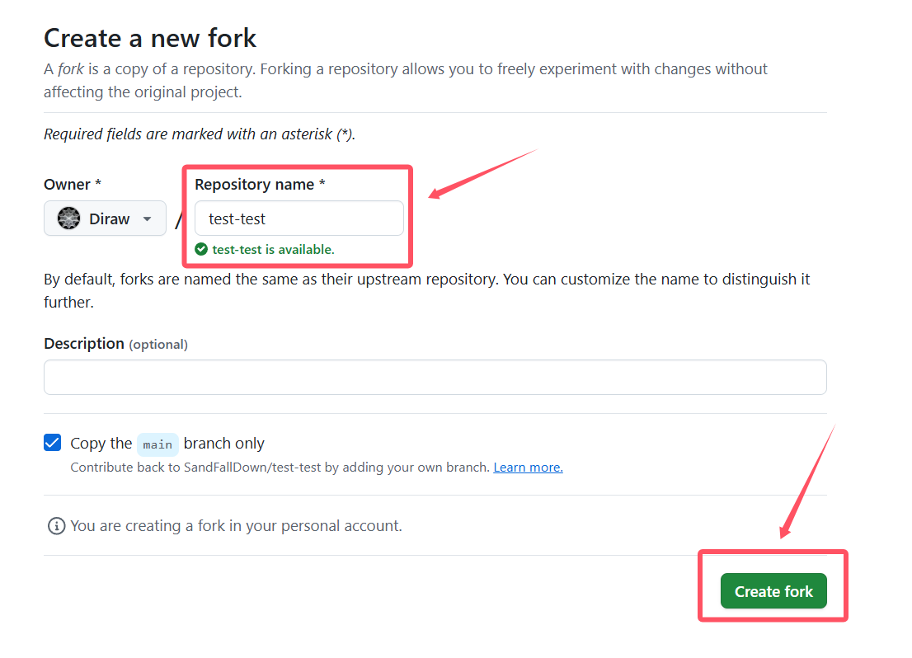Click the Description input field

435,378
